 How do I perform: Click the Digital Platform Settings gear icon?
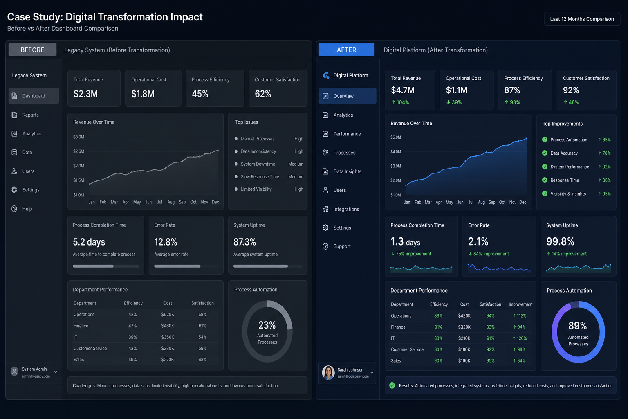point(325,228)
